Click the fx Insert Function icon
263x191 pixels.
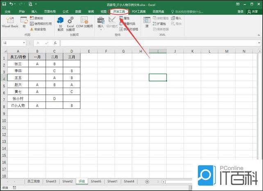tap(55, 43)
